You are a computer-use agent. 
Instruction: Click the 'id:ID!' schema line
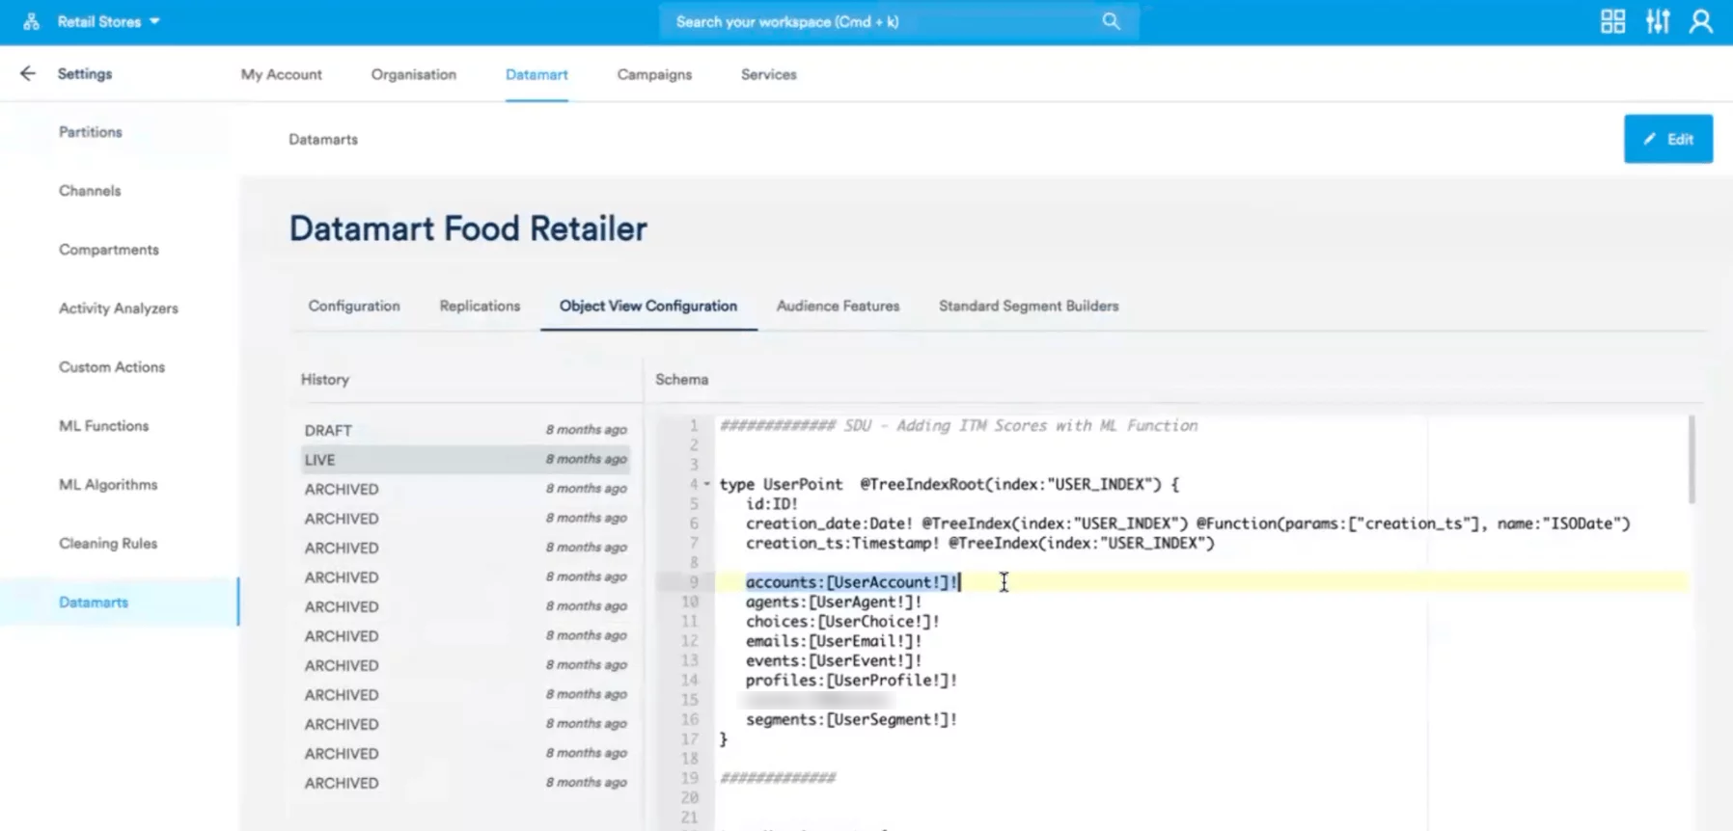pos(772,503)
